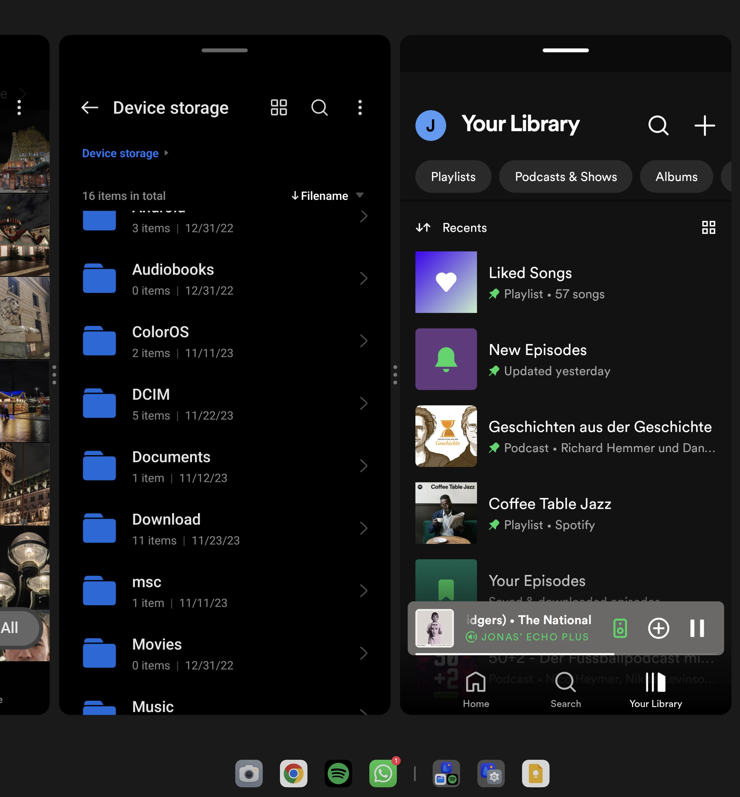Open the yellow notes app in dock
The height and width of the screenshot is (797, 740).
535,773
